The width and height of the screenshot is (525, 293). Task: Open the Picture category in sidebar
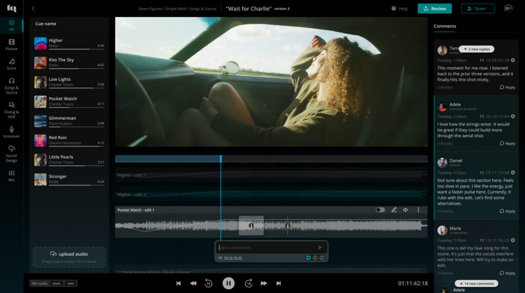tap(11, 45)
